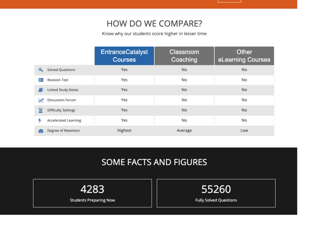
Task: Click the outlined button in the orange banner
Action: [229, 1]
